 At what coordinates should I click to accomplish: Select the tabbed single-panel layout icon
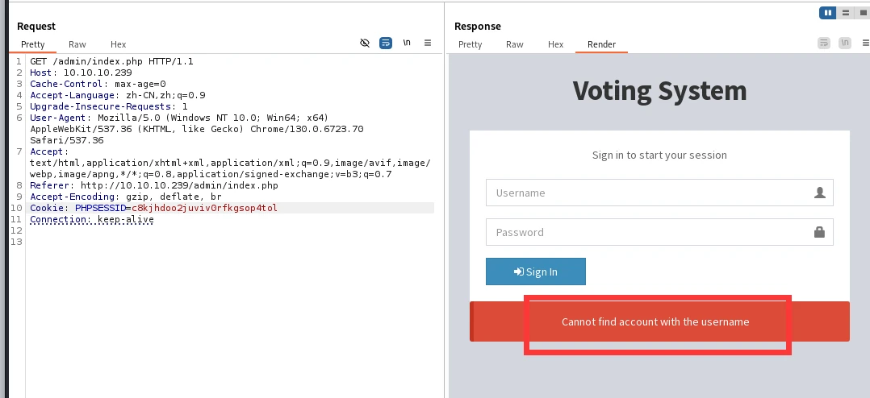pos(863,13)
